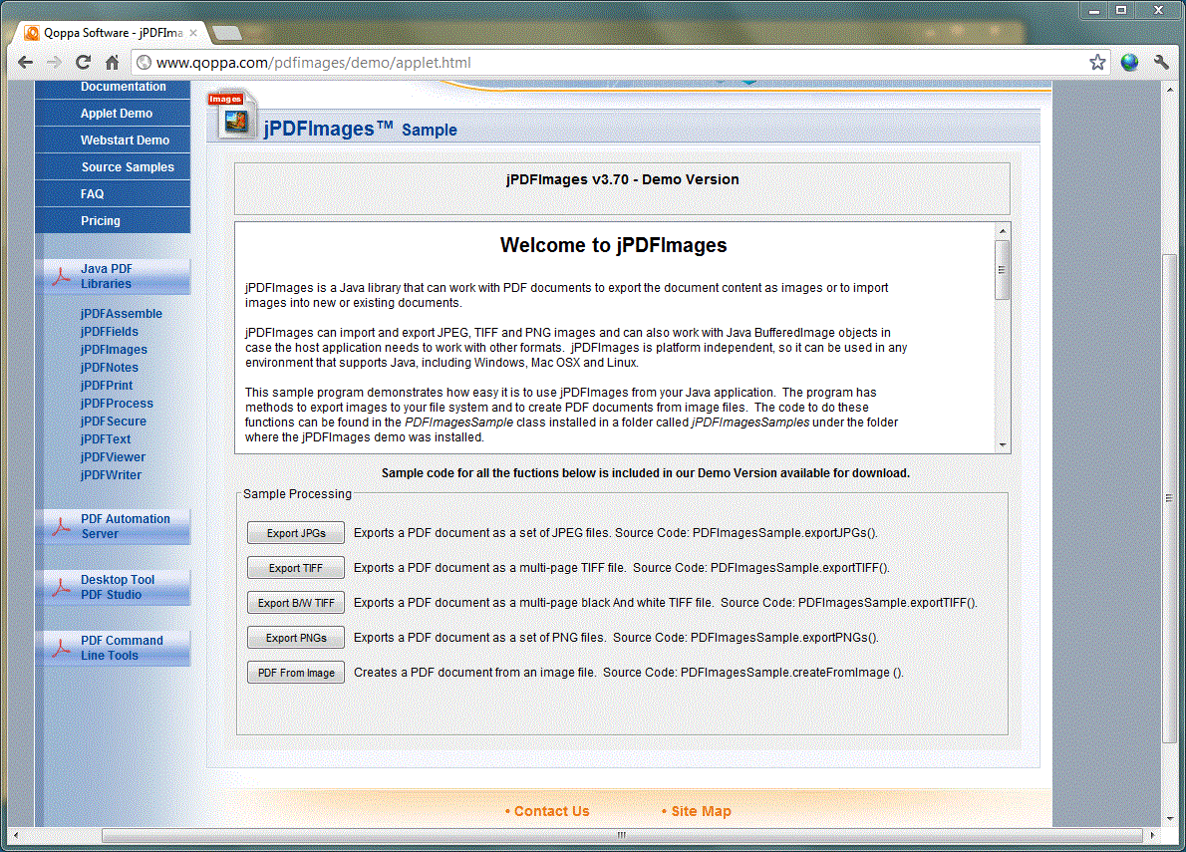Click the browser forward arrow
1186x852 pixels.
coord(54,62)
